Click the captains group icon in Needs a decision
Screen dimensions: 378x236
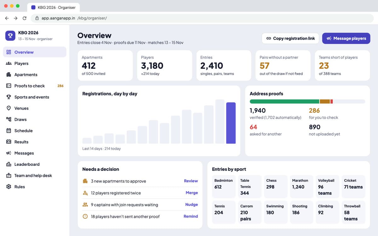(x=85, y=205)
